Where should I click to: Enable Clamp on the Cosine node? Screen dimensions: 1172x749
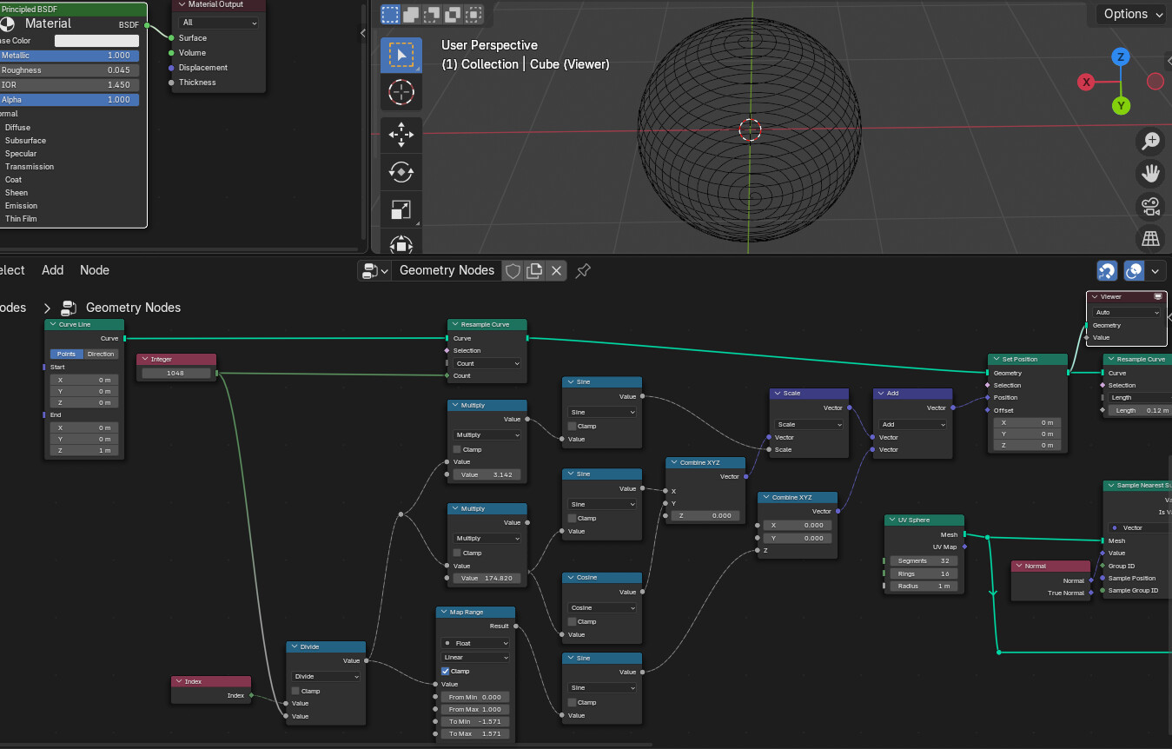tap(573, 621)
